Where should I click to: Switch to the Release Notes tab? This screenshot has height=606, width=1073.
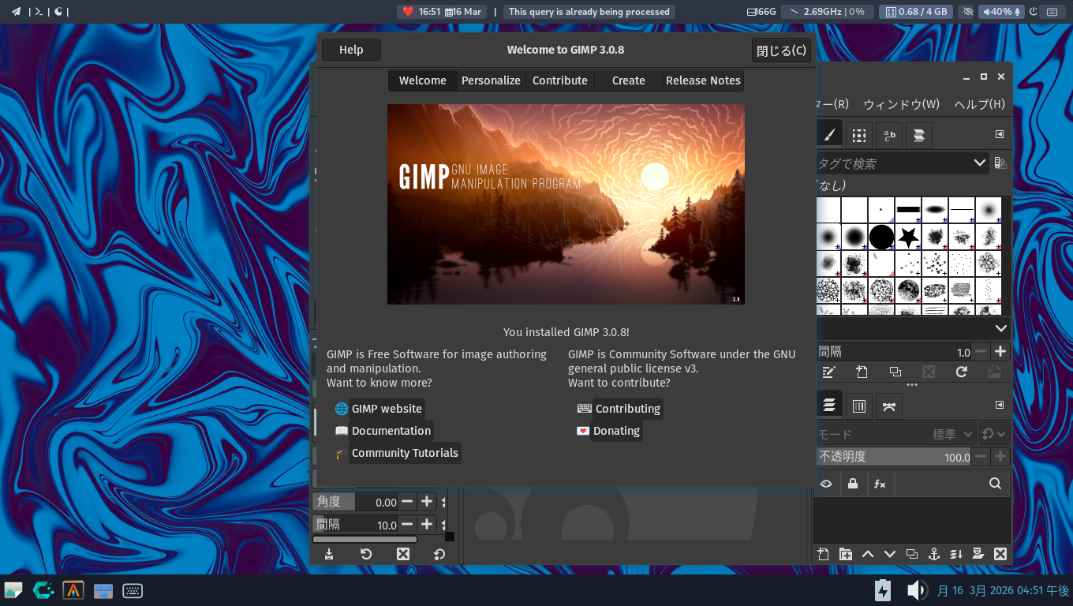703,80
